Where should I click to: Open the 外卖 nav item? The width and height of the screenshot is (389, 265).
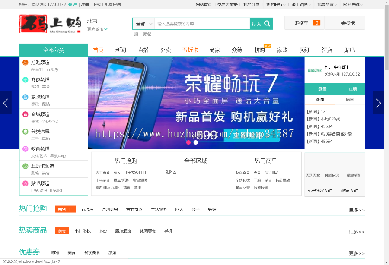pyautogui.click(x=166, y=50)
